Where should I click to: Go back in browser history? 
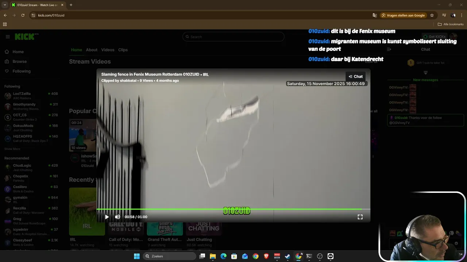tap(5, 15)
